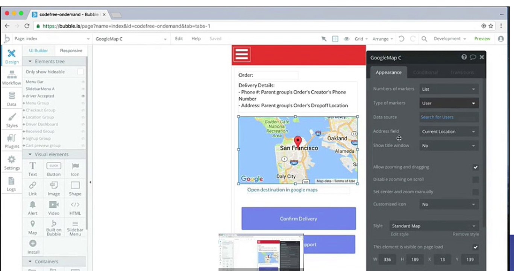Check Set center and zoom manually
Screen dimensions: 514x271
pyautogui.click(x=475, y=192)
